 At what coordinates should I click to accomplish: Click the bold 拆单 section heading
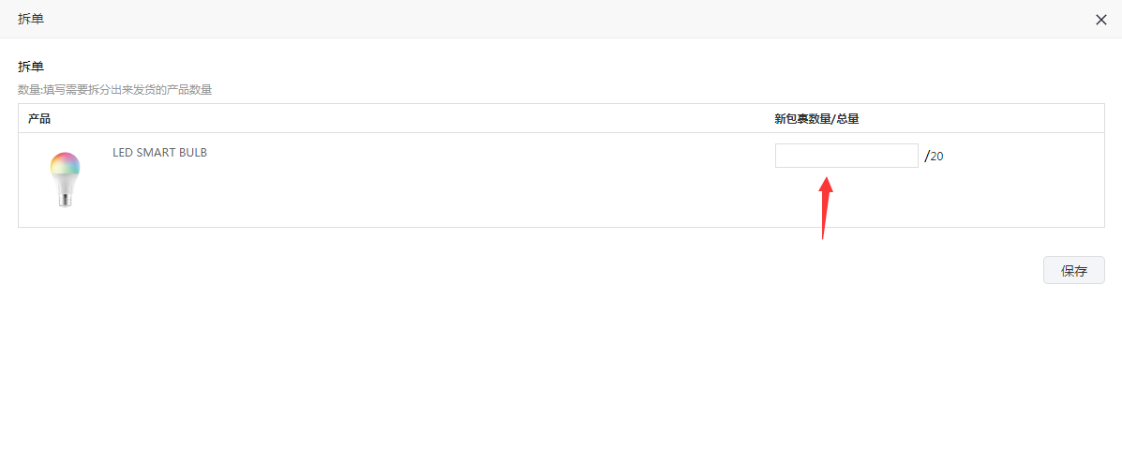[31, 67]
